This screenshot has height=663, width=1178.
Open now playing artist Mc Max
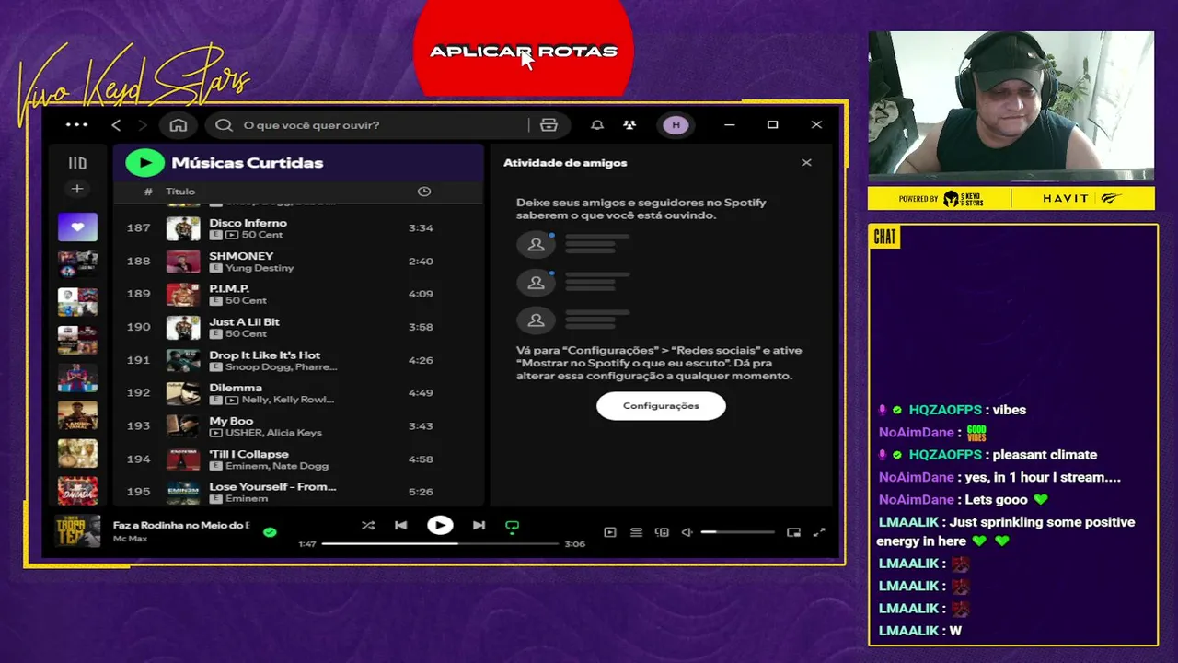point(130,539)
